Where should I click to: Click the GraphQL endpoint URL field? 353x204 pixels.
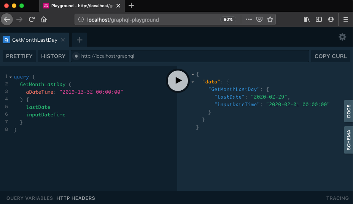point(190,56)
